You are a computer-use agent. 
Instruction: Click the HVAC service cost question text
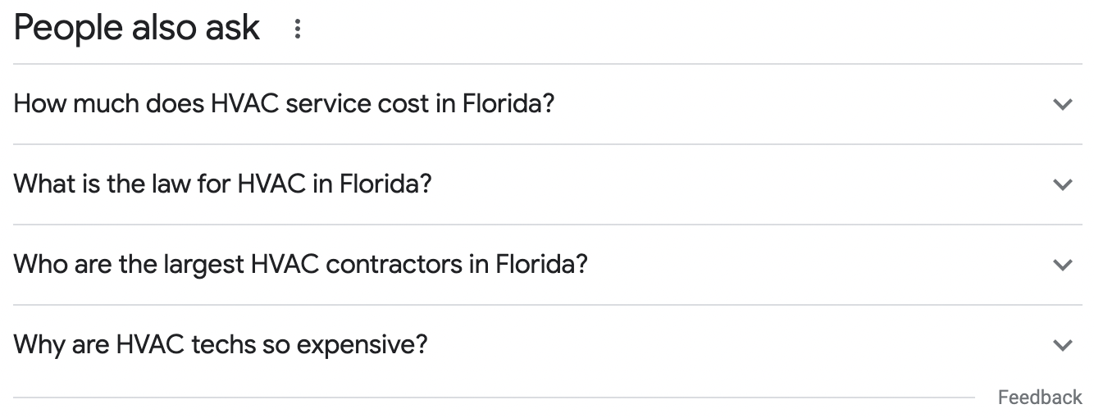point(285,104)
